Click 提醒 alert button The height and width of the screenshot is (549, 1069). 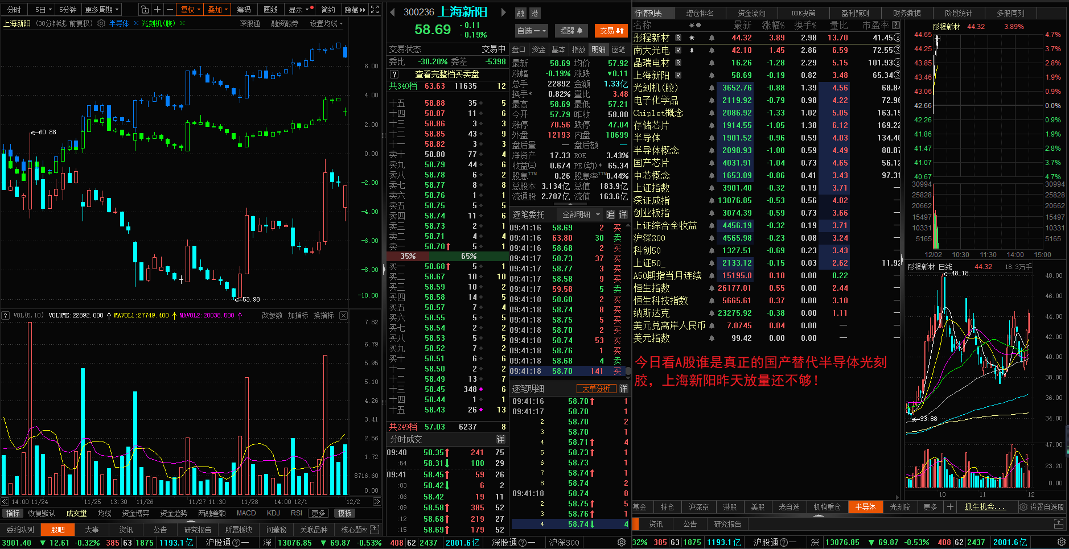click(x=571, y=31)
